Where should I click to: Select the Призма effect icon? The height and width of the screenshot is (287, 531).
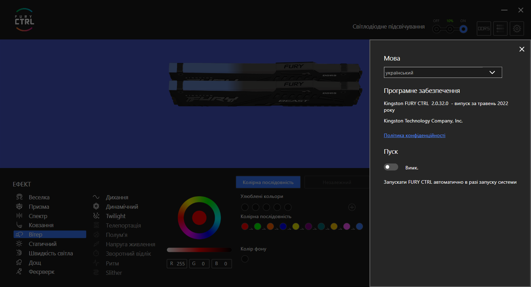(19, 207)
